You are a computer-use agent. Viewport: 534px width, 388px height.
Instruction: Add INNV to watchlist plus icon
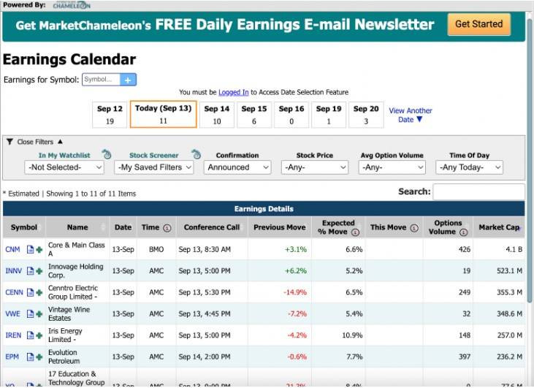tap(39, 271)
